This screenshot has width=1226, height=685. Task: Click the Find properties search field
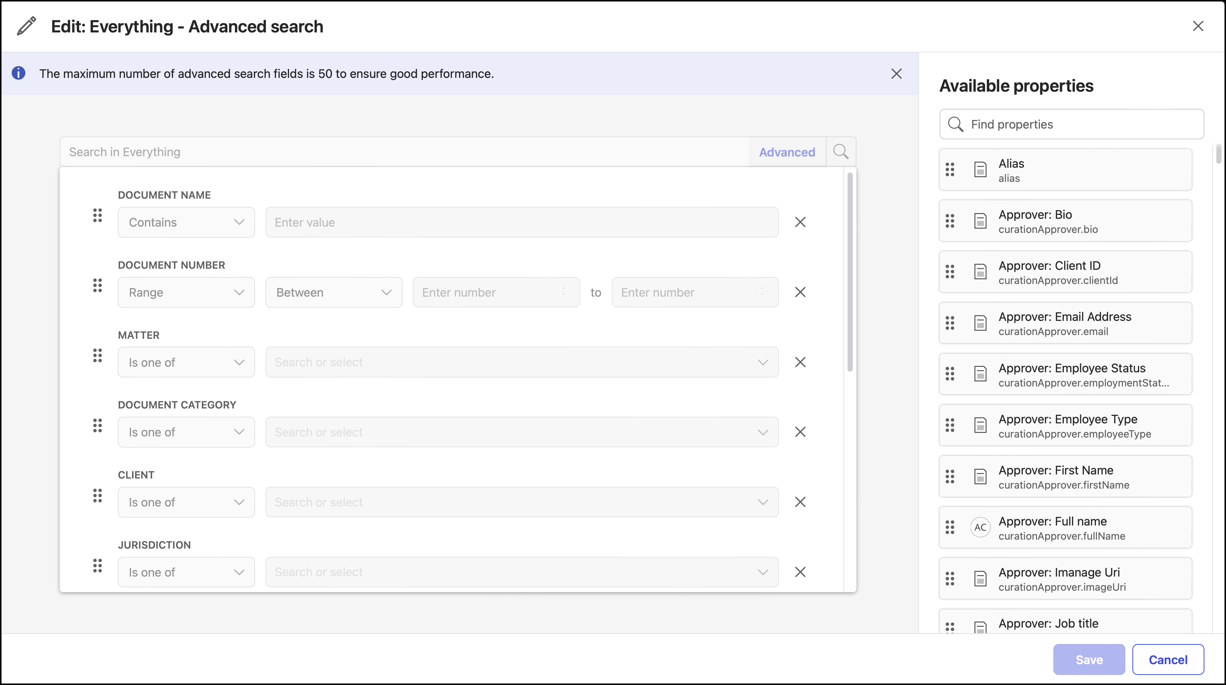coord(1072,124)
